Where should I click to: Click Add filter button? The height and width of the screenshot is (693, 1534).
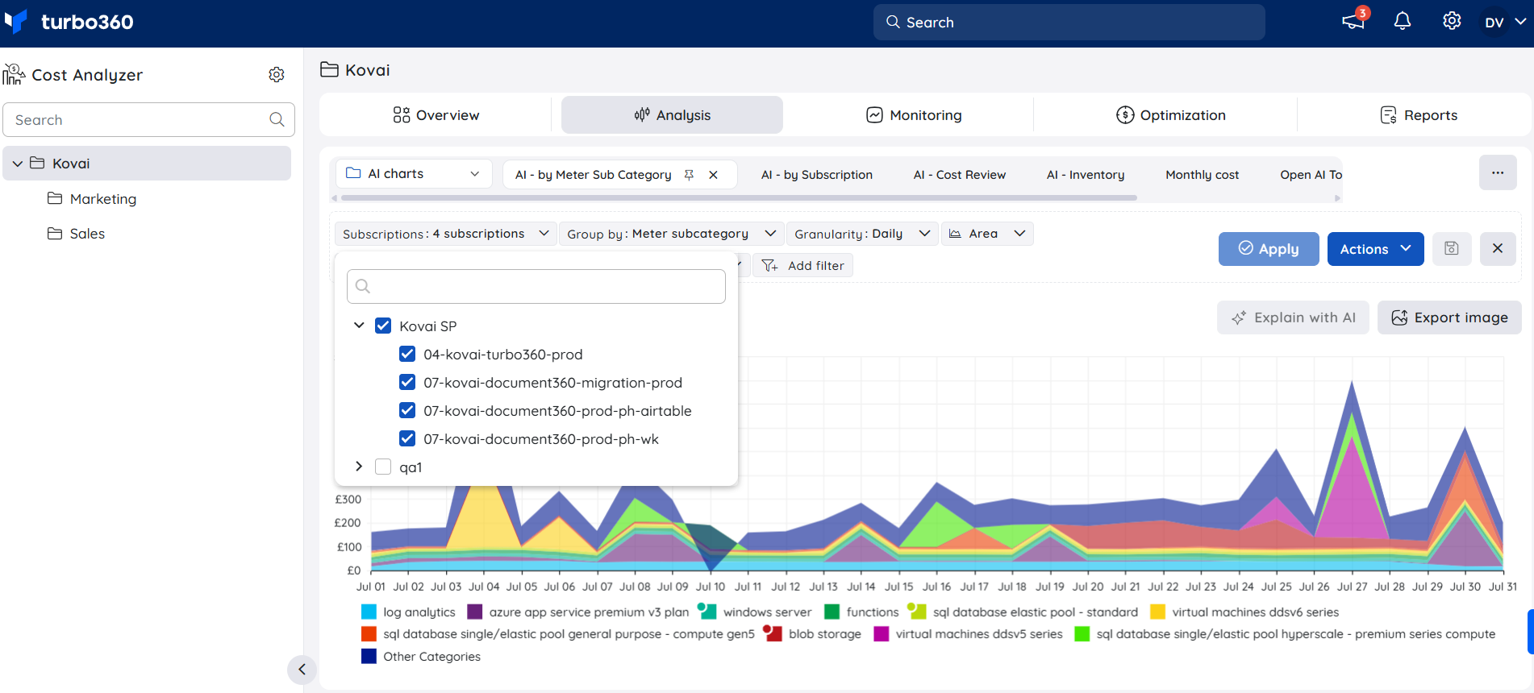coord(802,266)
